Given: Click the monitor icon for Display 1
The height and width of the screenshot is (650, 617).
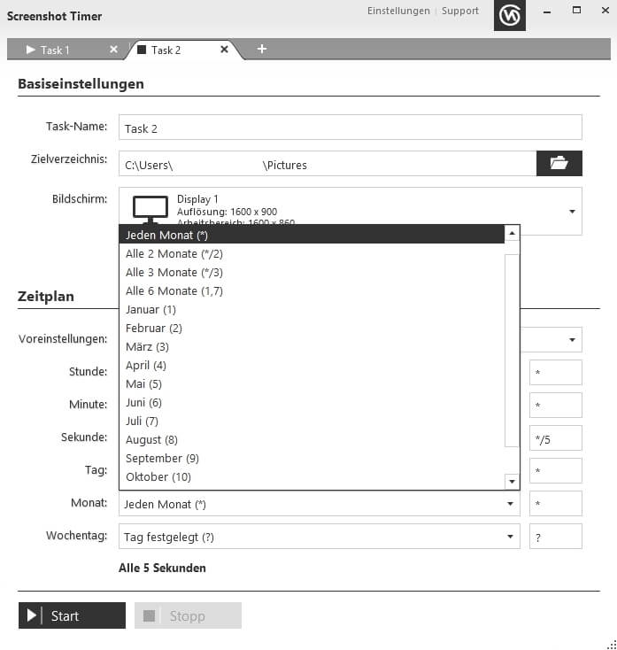Looking at the screenshot, I should (150, 208).
